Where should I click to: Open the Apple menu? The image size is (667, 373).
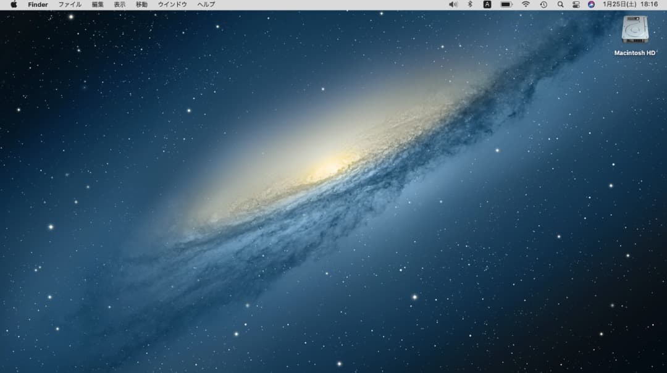point(14,4)
